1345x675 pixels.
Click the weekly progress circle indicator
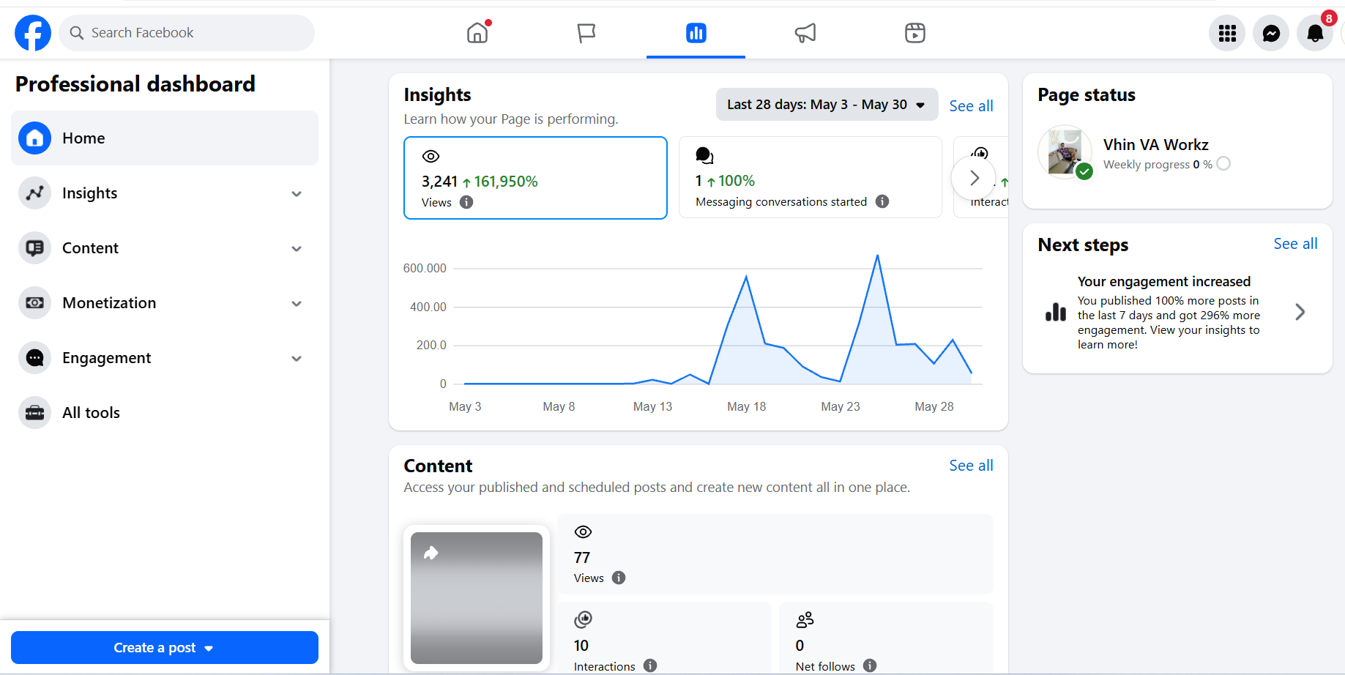tap(1223, 164)
